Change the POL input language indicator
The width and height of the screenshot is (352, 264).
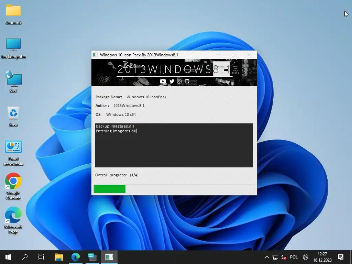pyautogui.click(x=294, y=257)
